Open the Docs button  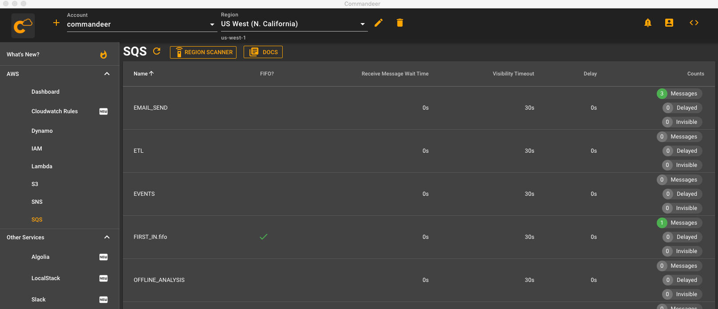coord(263,52)
